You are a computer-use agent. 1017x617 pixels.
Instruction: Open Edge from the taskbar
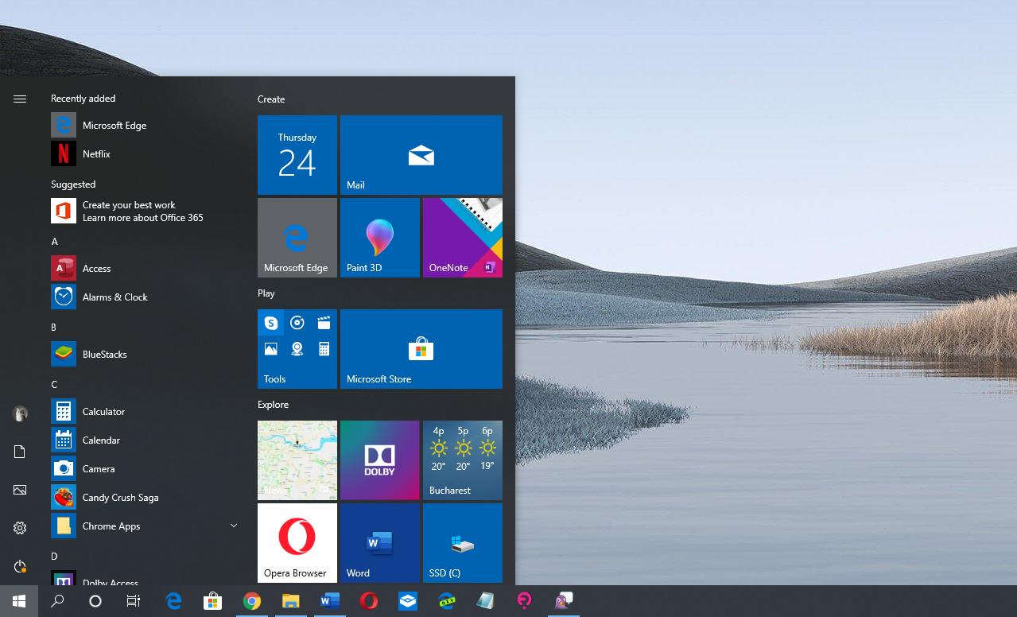[173, 601]
